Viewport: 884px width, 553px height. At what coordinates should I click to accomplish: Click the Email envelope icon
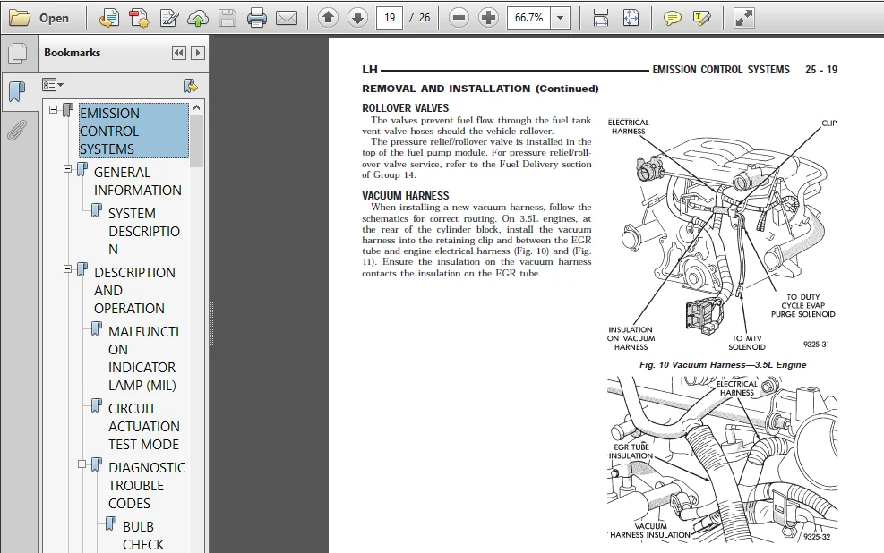click(x=287, y=19)
